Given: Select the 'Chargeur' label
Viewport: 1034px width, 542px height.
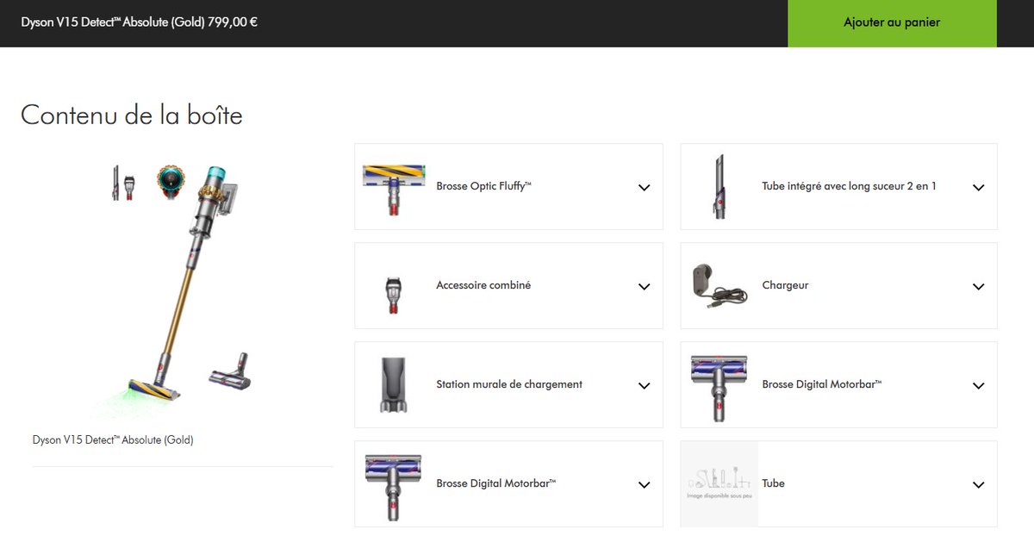Looking at the screenshot, I should pos(785,285).
